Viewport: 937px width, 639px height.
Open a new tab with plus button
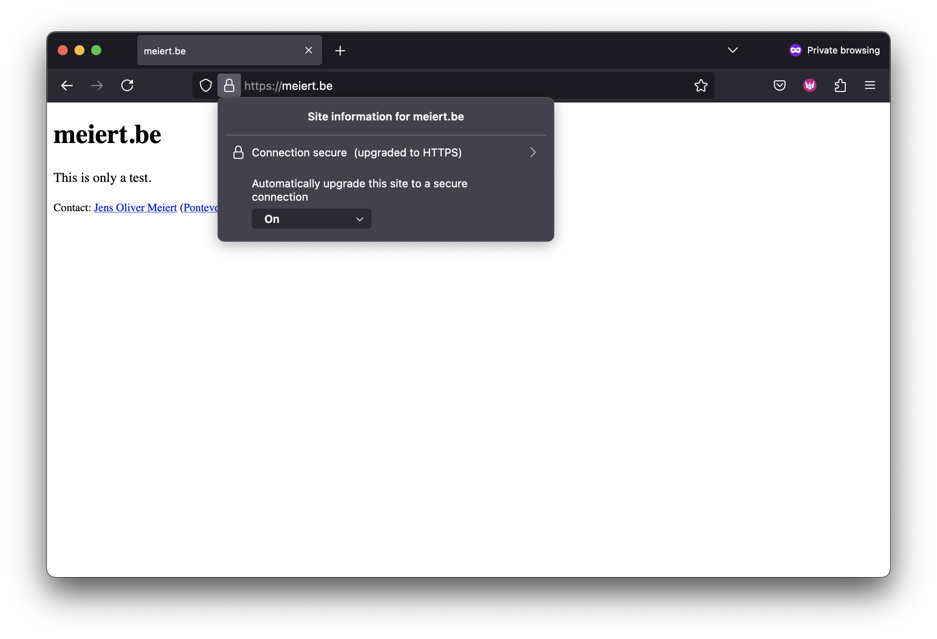(340, 51)
